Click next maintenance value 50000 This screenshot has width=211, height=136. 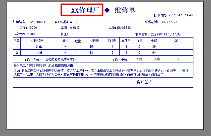pos(32,34)
